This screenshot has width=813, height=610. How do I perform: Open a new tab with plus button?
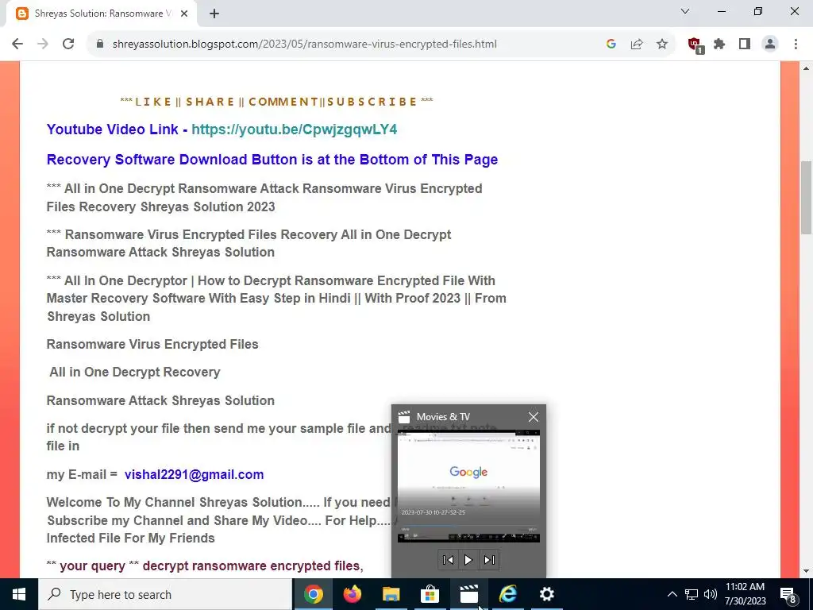[214, 14]
